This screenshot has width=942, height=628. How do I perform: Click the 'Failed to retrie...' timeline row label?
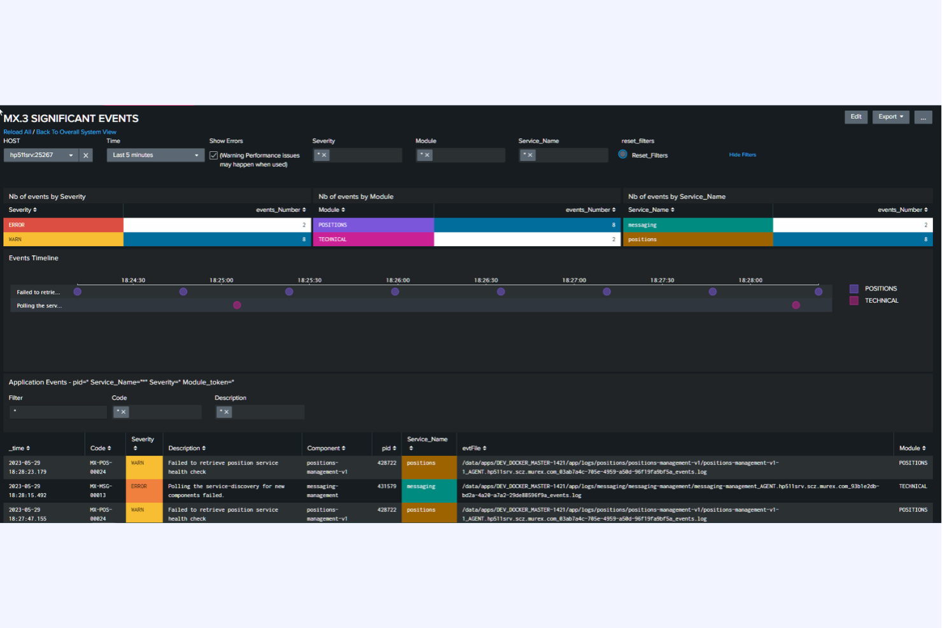pyautogui.click(x=38, y=293)
